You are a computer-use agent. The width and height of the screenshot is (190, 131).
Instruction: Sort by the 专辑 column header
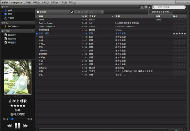(x=135, y=16)
